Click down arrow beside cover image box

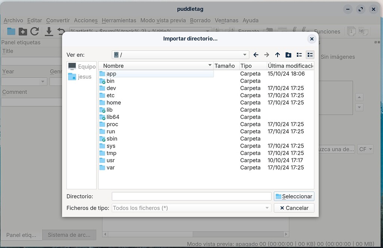[359, 107]
